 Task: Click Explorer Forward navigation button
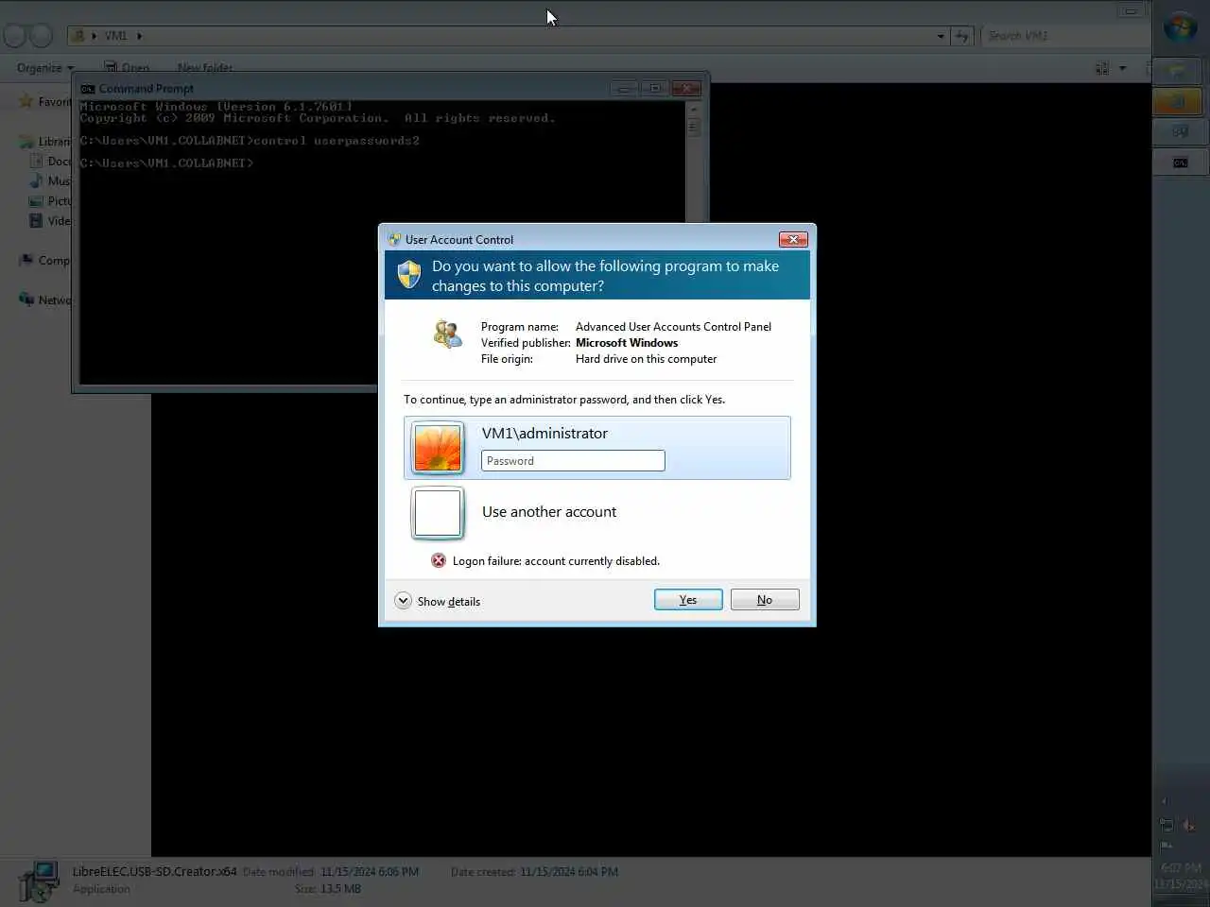[x=41, y=36]
